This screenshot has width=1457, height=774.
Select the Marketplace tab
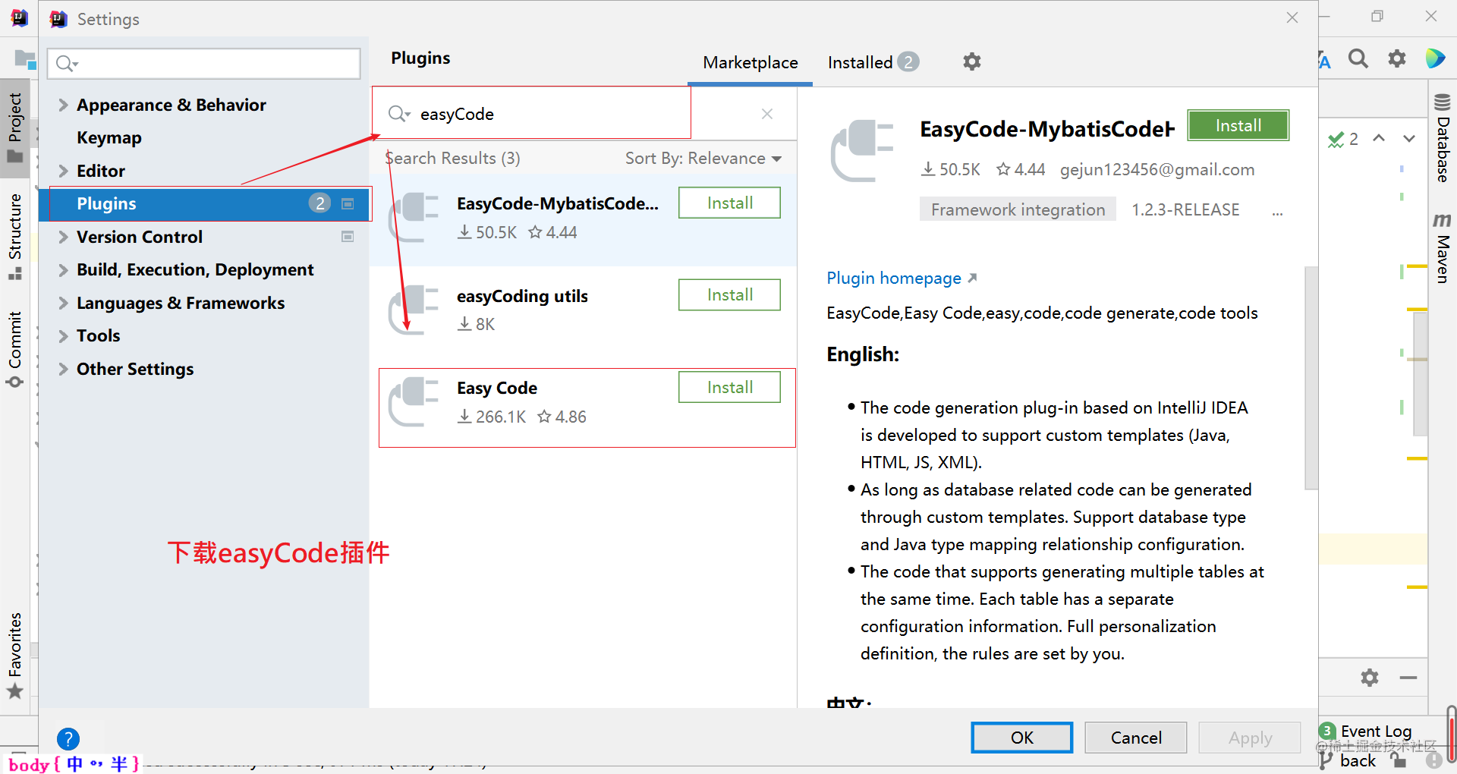[750, 62]
